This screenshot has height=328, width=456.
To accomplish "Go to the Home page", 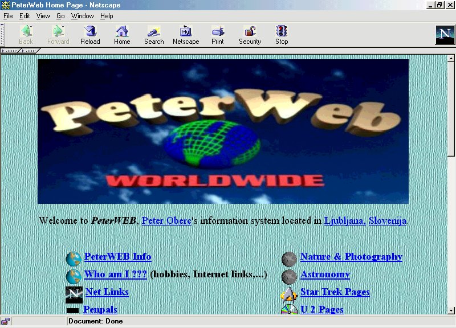I will pyautogui.click(x=122, y=35).
